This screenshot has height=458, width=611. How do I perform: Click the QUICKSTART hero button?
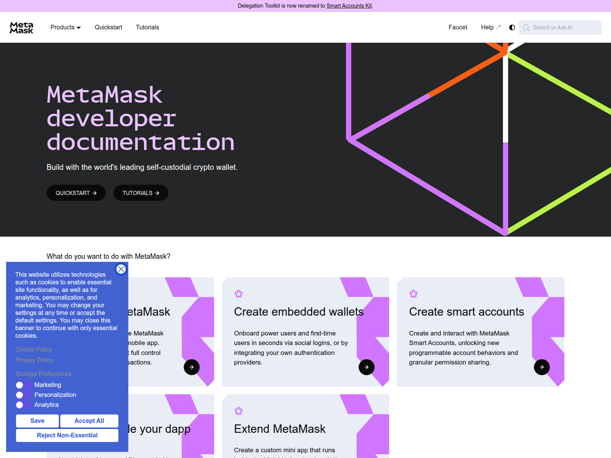pyautogui.click(x=76, y=193)
